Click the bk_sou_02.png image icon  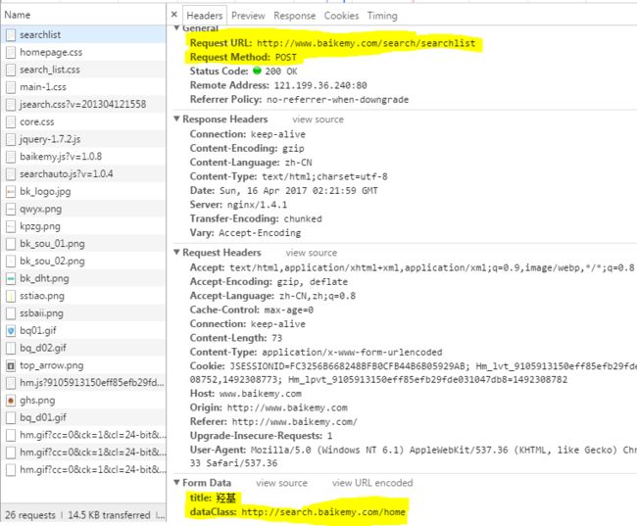pos(11,262)
